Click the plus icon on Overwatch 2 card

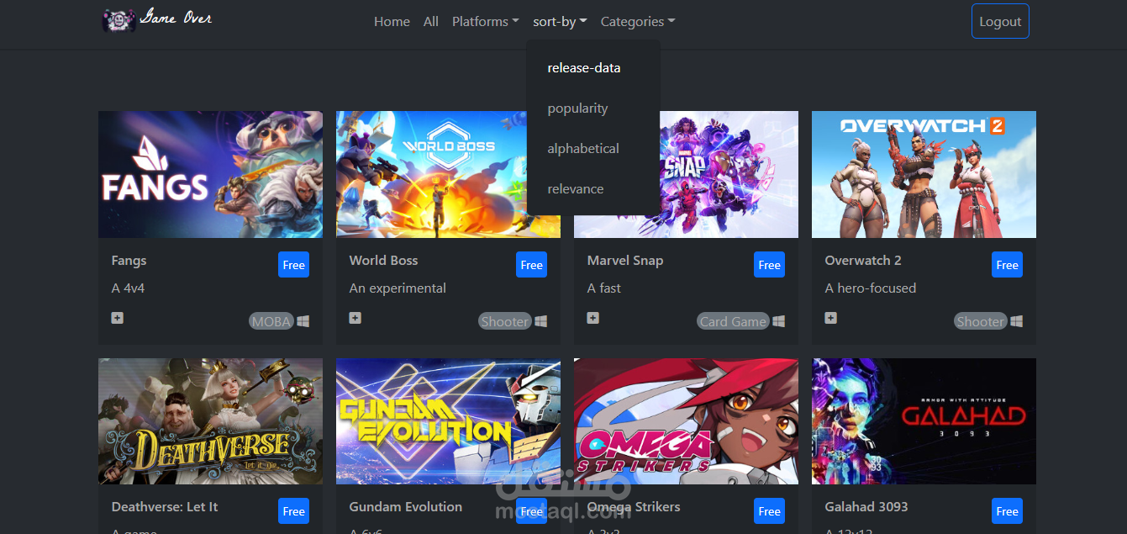tap(831, 318)
